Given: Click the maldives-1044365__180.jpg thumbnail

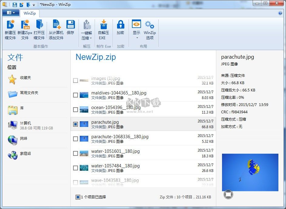Looking at the screenshot, I should (x=84, y=95).
